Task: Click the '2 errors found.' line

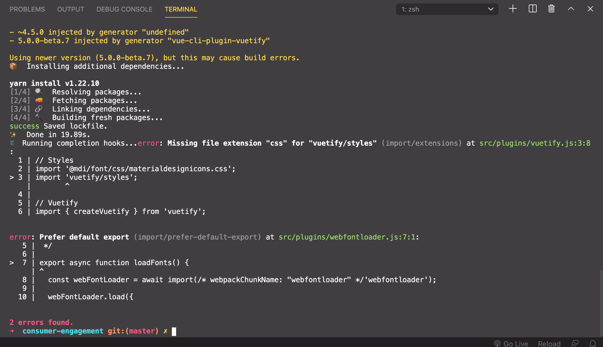Action: click(41, 322)
